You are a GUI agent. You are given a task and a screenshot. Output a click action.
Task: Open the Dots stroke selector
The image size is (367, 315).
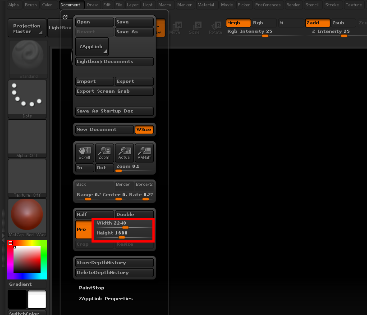point(27,99)
